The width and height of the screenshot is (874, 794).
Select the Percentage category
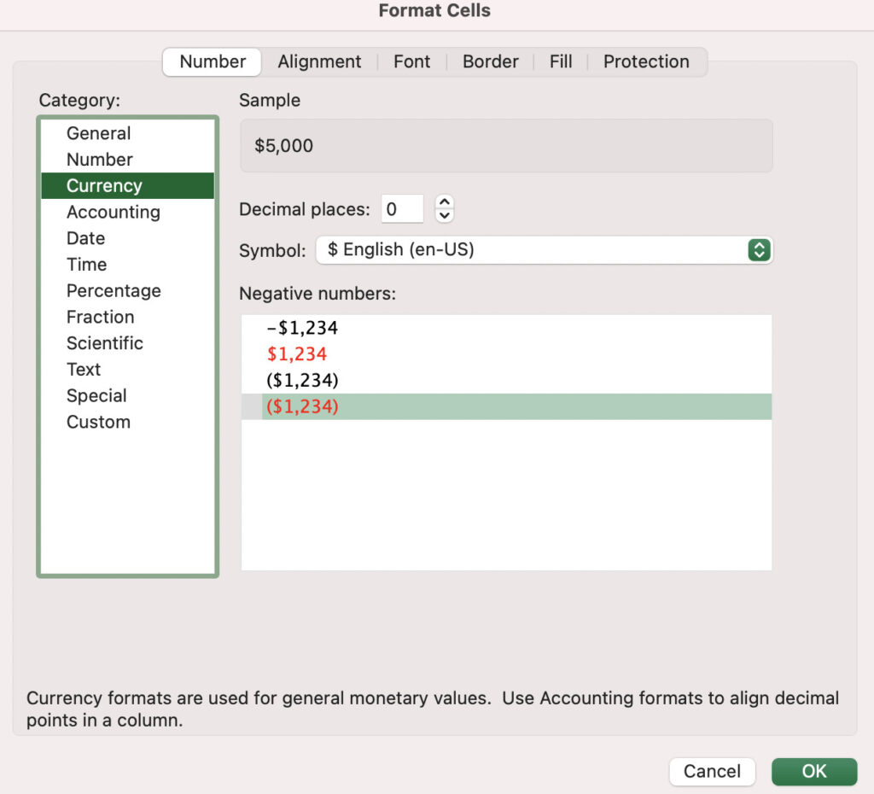tap(114, 290)
